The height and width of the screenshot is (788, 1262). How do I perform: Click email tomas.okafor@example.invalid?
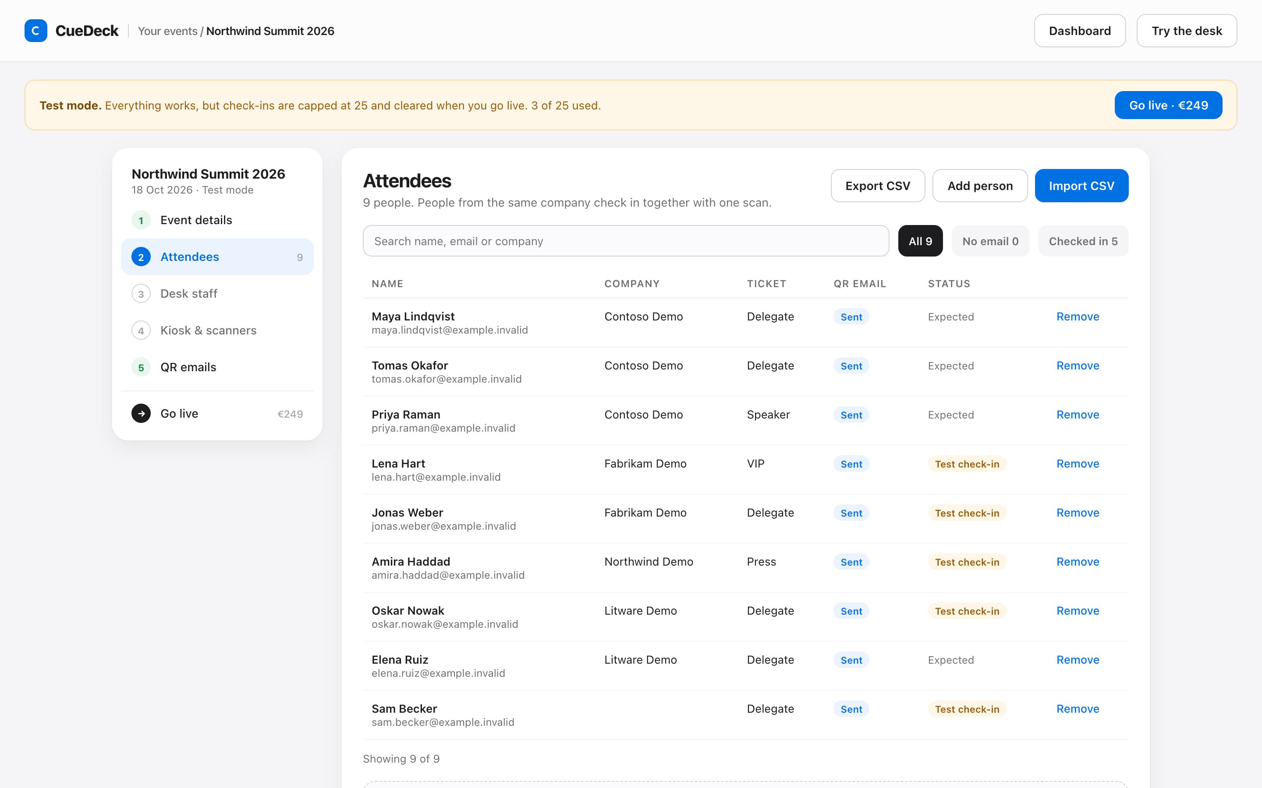(x=447, y=379)
